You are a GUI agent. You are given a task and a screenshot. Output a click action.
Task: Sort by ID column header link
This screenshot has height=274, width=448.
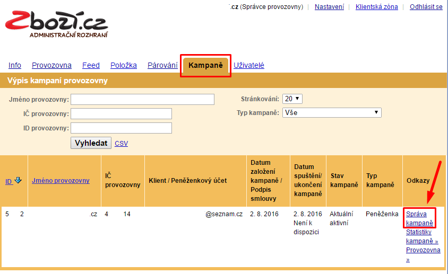pyautogui.click(x=9, y=182)
